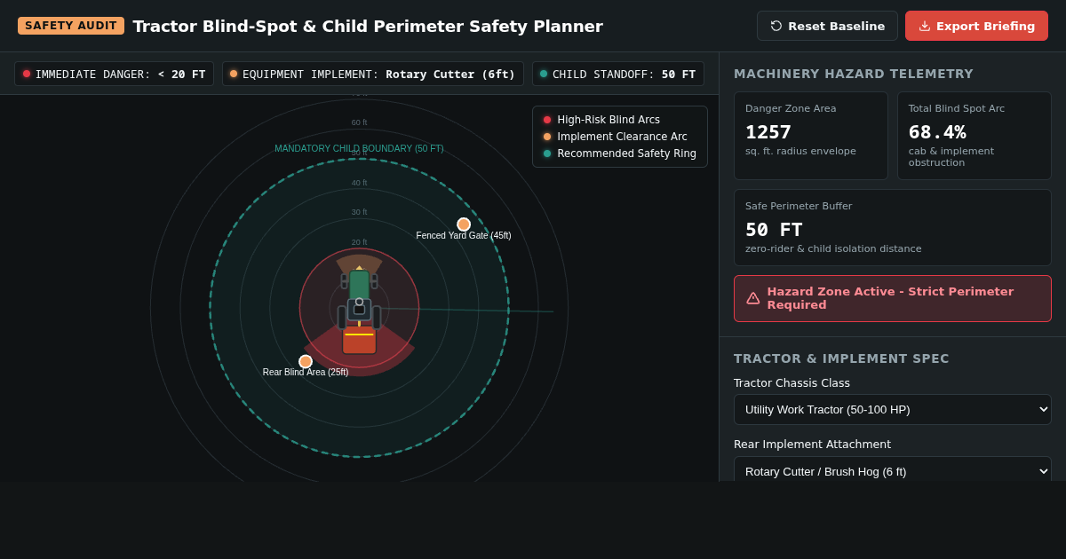Click the 'cab & implement obstruction' caption
The height and width of the screenshot is (559, 1066).
tap(951, 157)
